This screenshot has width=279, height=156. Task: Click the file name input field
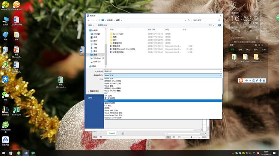(162, 71)
